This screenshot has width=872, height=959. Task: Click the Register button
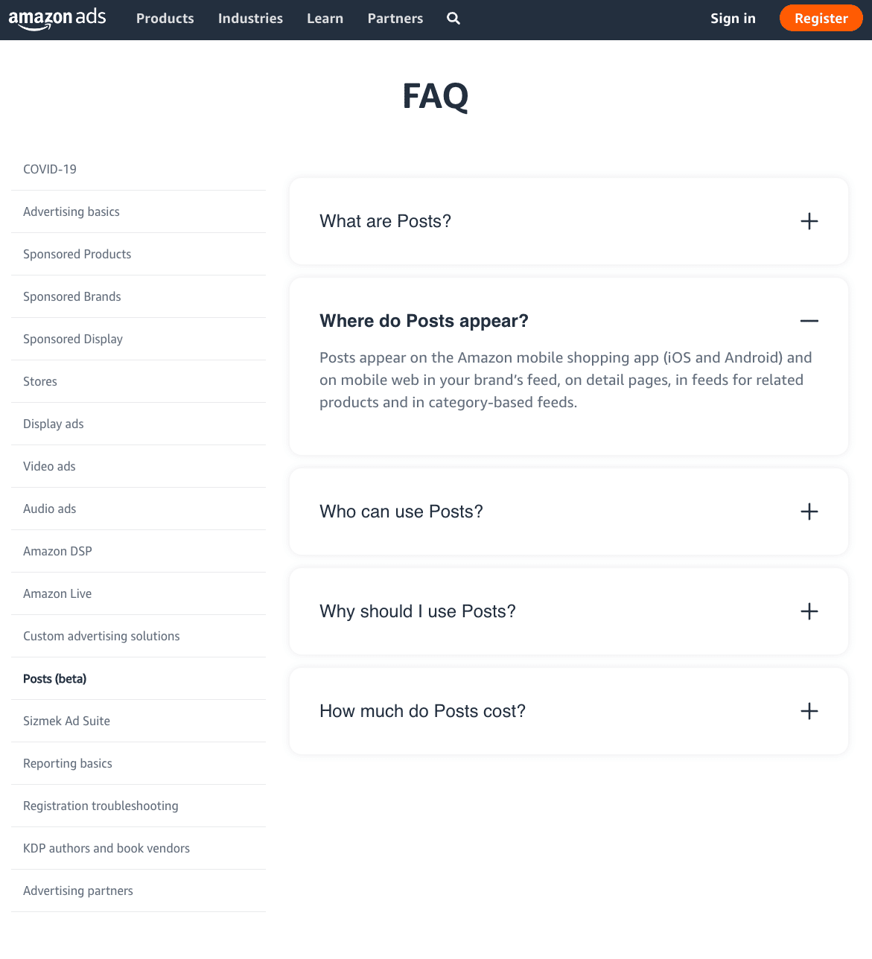coord(821,19)
